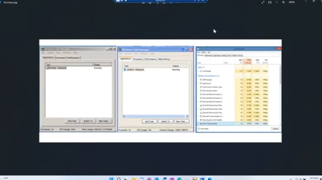322x180 pixels.
Task: Click the TM_history.jpg file title
Action: click(x=10, y=3)
